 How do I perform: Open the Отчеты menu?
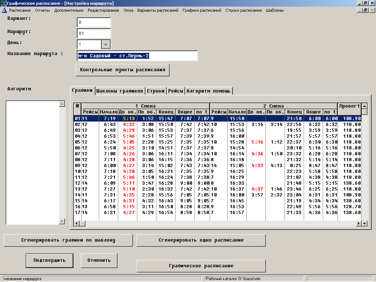[42, 10]
